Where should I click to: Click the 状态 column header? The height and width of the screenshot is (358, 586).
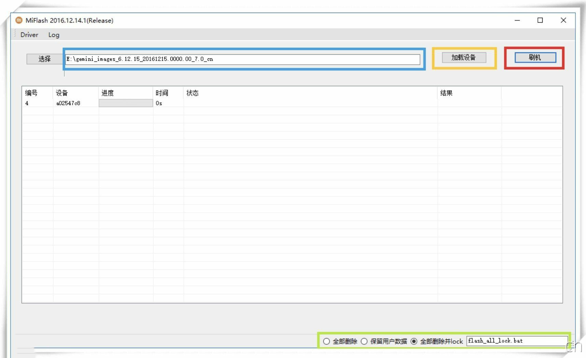click(x=310, y=93)
